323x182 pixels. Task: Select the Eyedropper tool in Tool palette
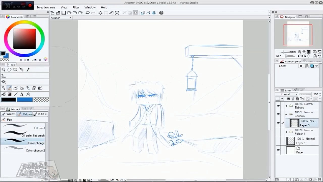28,70
